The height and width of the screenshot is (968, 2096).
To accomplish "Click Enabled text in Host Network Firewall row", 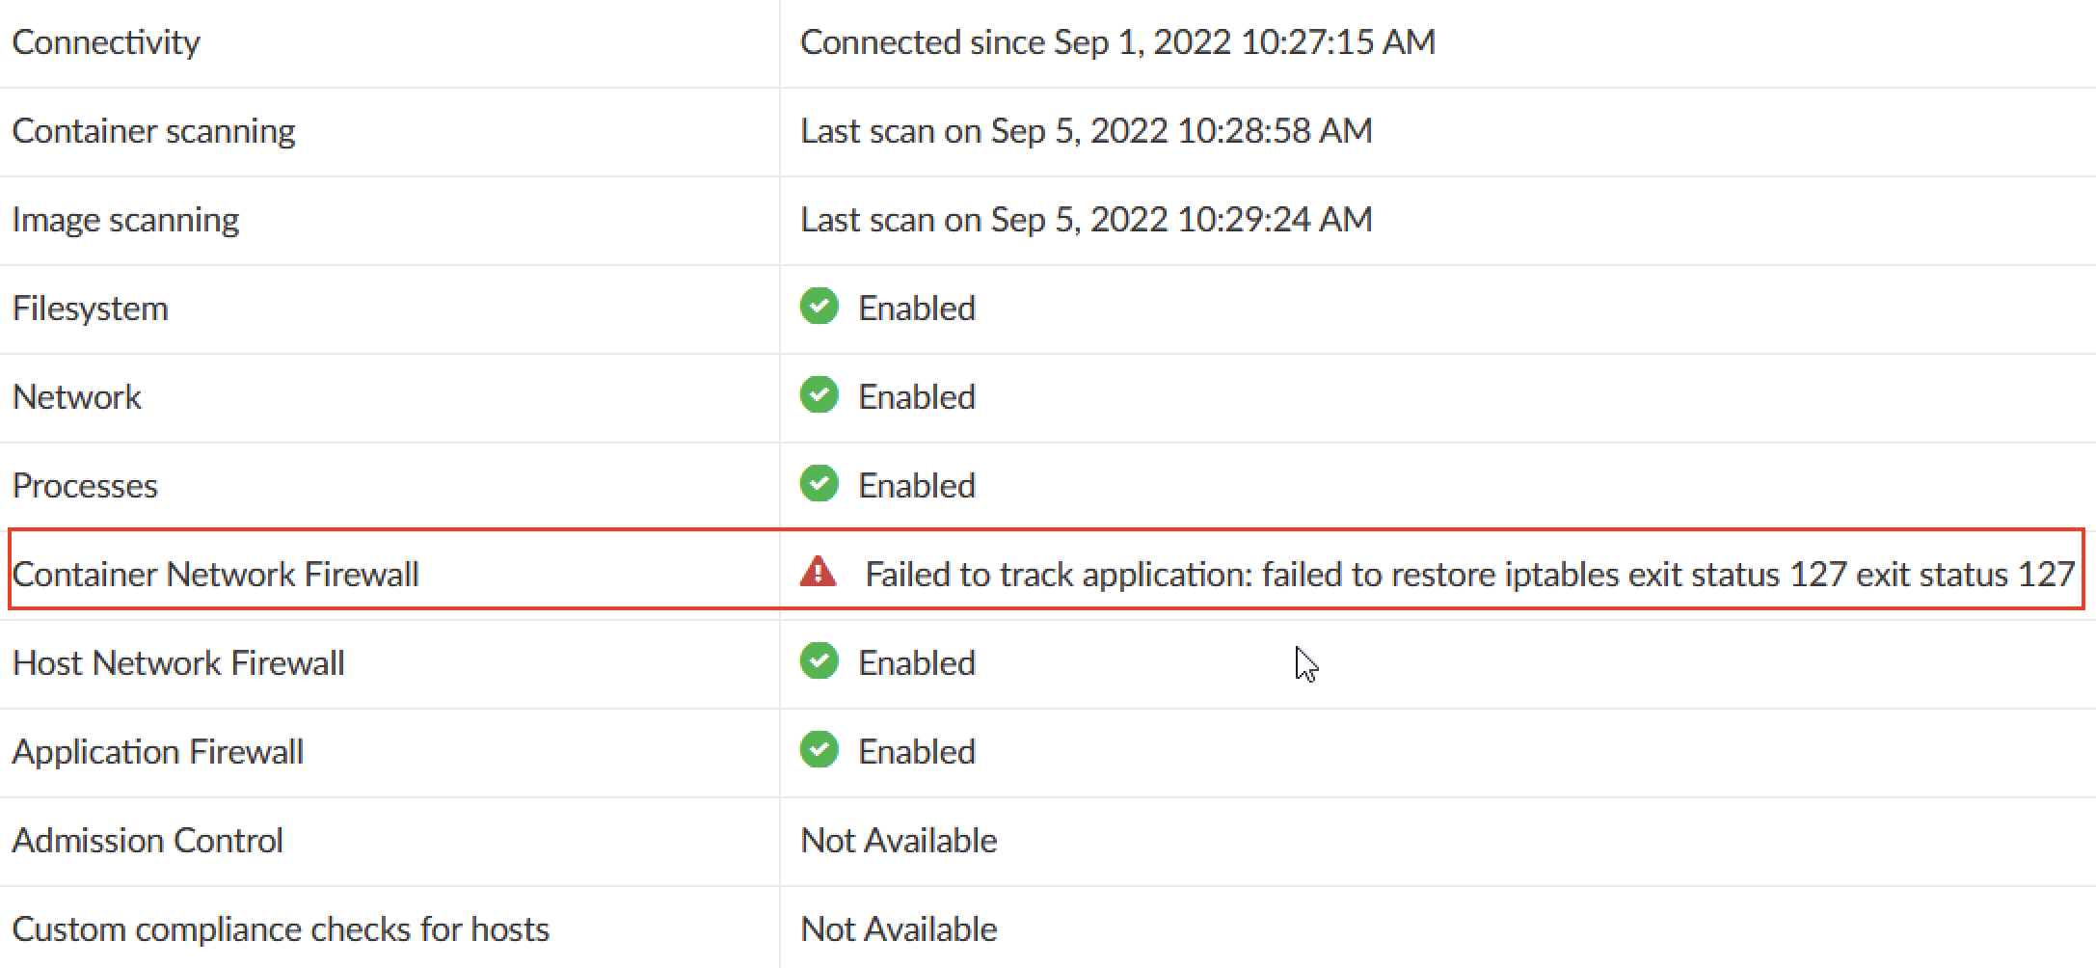I will click(917, 663).
